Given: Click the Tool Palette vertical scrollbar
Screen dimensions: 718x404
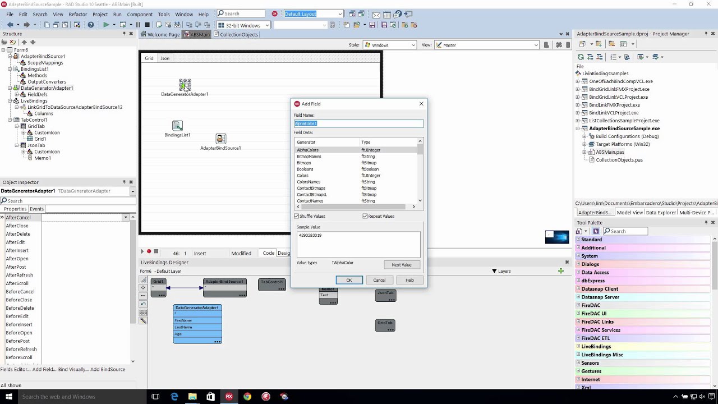Looking at the screenshot, I should pyautogui.click(x=715, y=311).
